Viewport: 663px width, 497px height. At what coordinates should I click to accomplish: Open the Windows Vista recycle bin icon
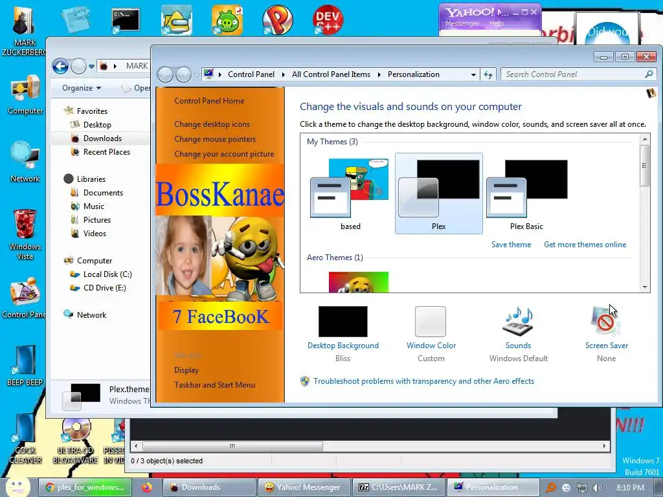click(x=25, y=234)
